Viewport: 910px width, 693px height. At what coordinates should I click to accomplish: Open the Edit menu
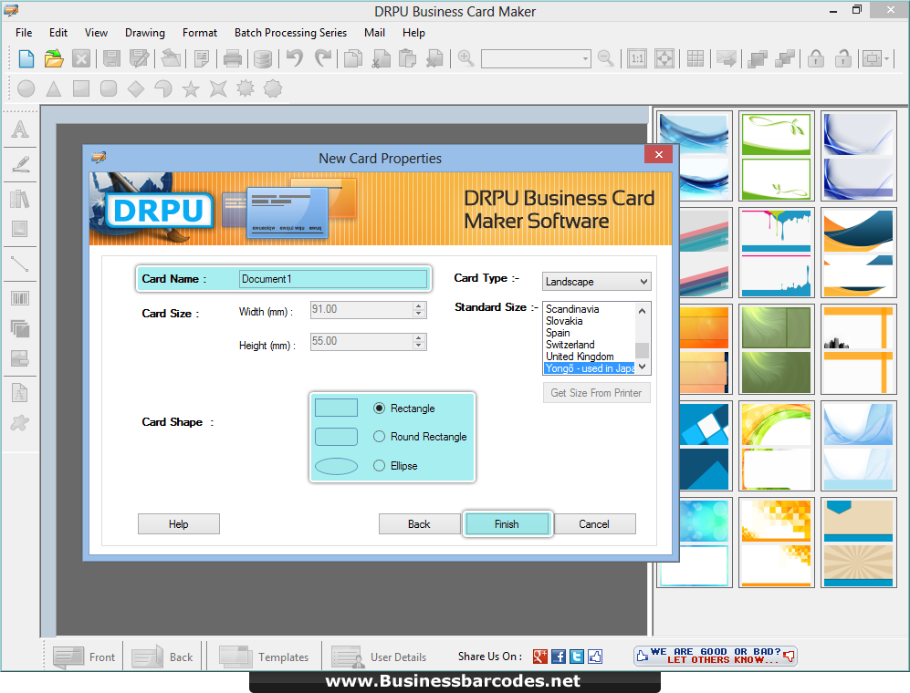coord(58,33)
